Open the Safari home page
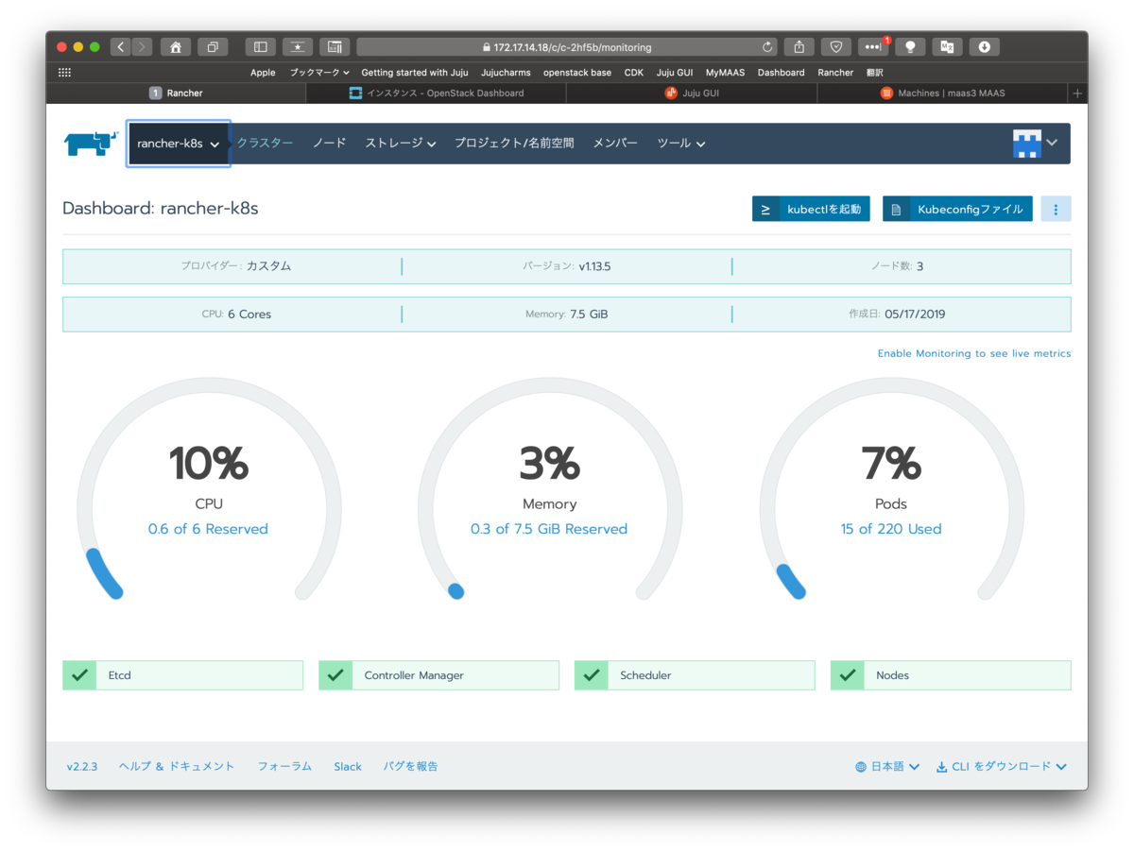This screenshot has height=851, width=1134. coord(176,46)
